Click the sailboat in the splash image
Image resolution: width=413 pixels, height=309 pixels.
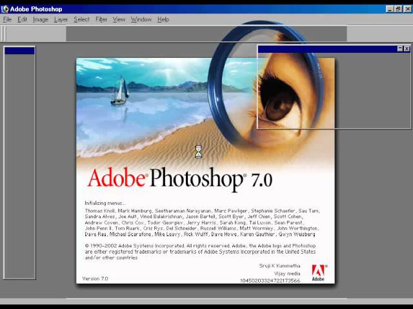point(121,91)
